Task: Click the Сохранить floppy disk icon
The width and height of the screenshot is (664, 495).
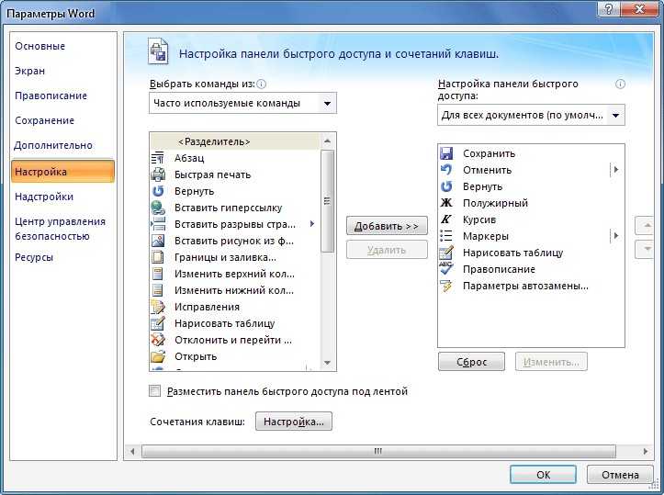Action: point(446,153)
